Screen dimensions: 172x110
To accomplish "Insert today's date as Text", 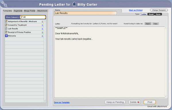I will coord(148,24).
